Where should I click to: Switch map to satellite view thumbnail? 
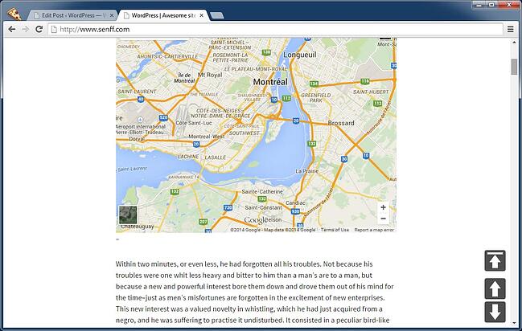point(128,215)
